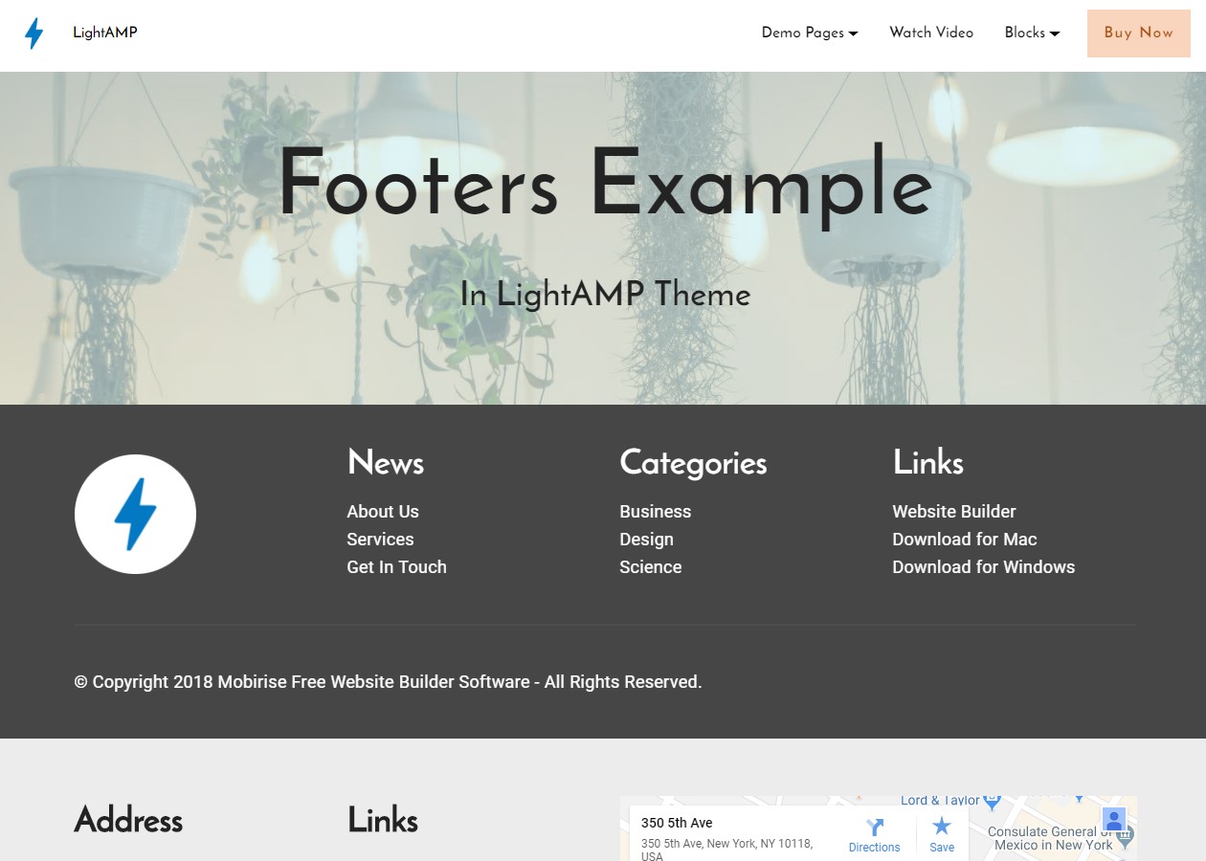
Task: Open the About Us footer link
Action: [x=383, y=512]
